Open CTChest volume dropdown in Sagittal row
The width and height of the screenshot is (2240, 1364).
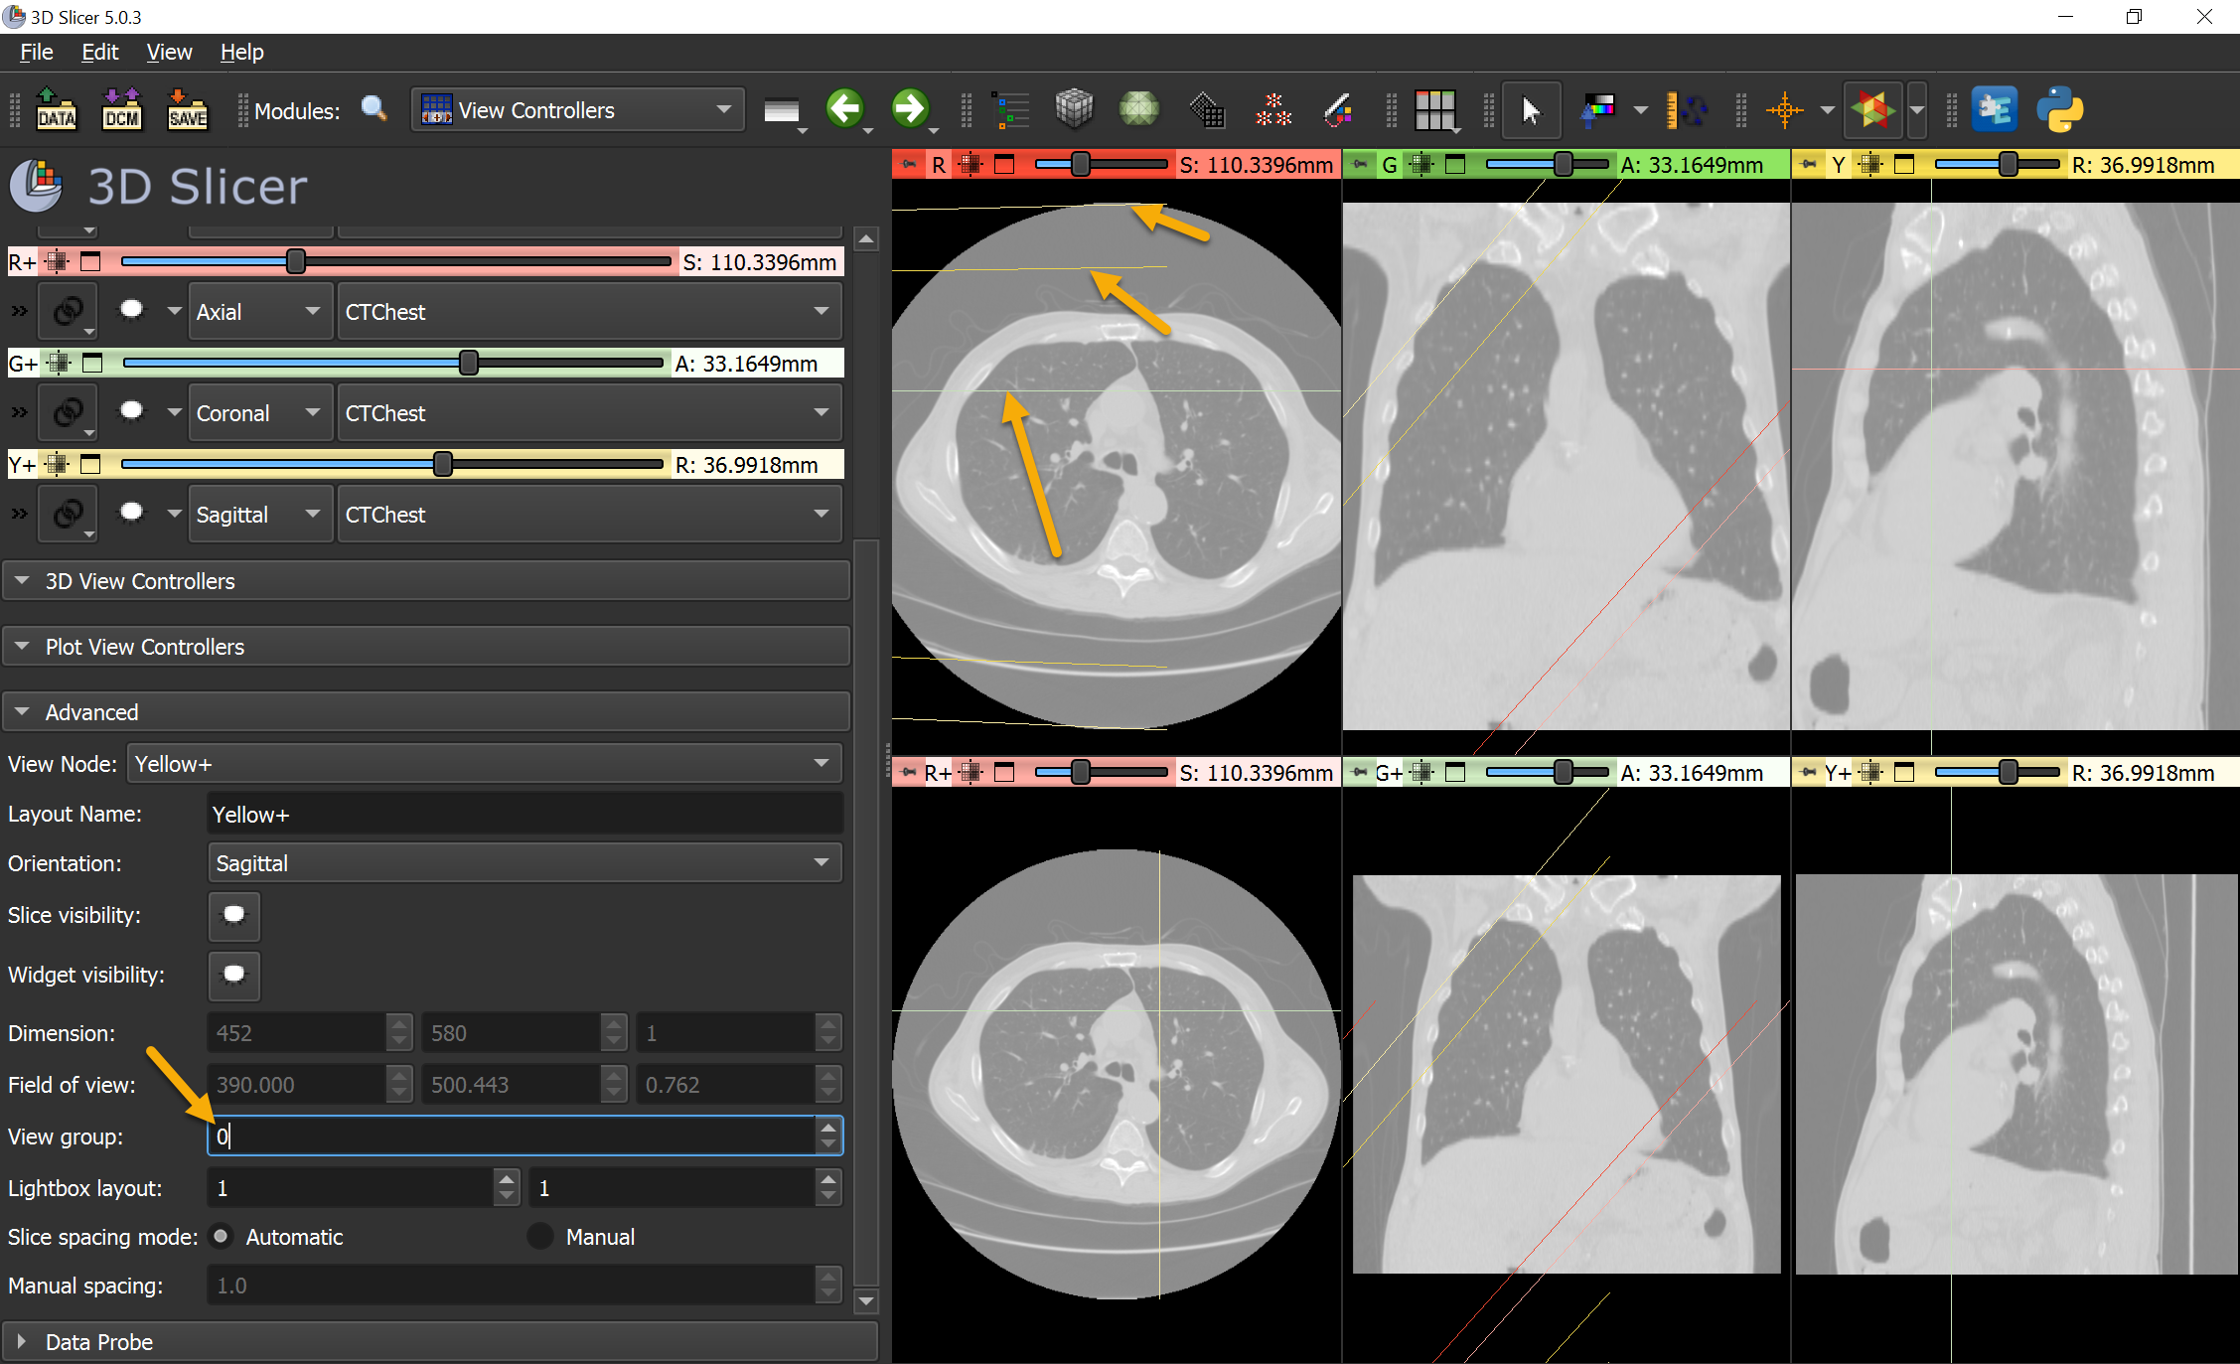pos(589,515)
